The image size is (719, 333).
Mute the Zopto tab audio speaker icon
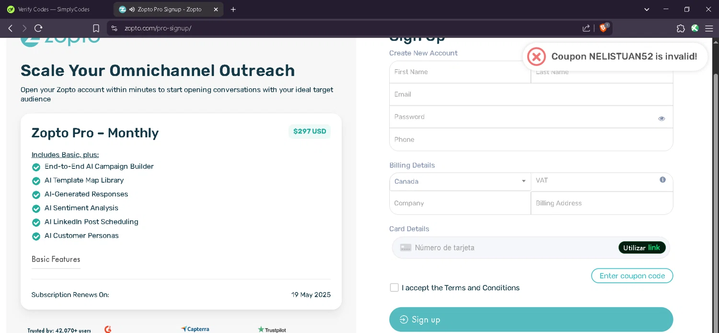point(132,10)
